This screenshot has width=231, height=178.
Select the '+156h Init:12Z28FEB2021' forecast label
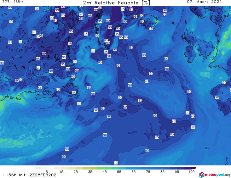[31, 175]
